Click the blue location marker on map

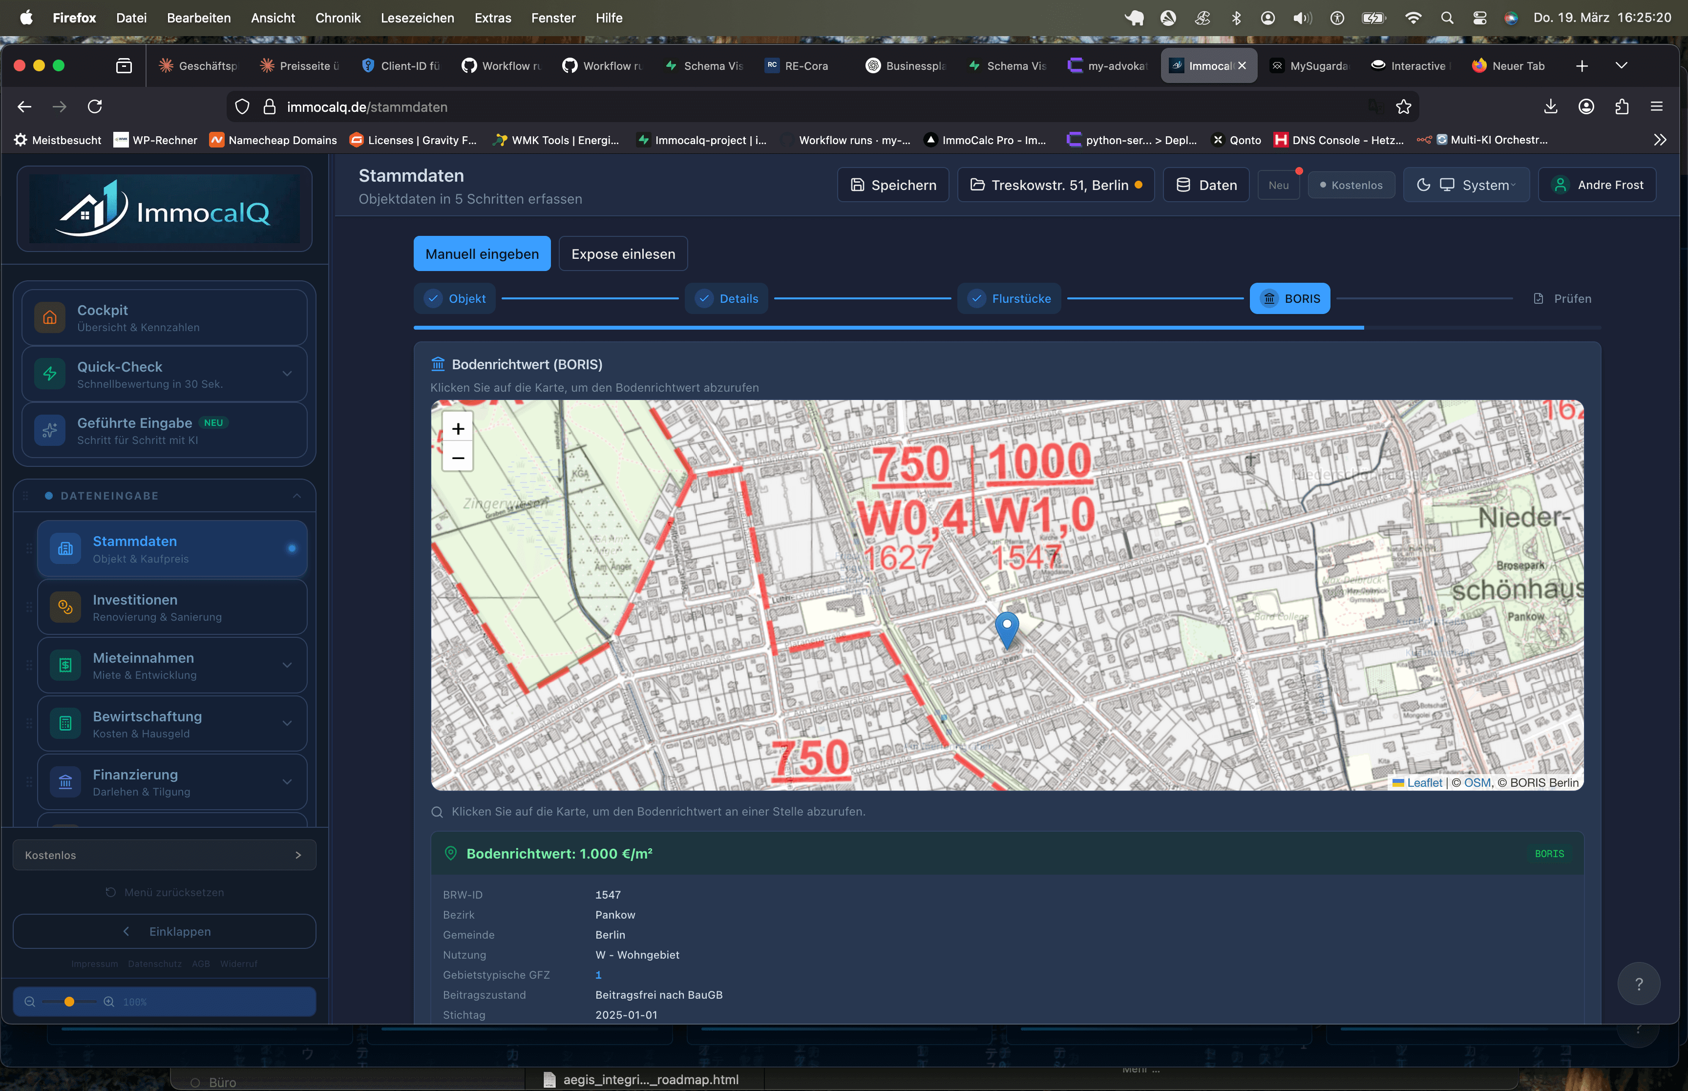pos(1007,630)
